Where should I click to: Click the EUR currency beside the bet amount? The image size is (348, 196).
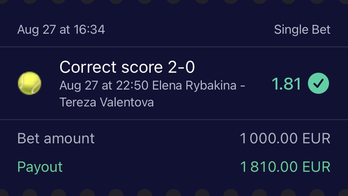pos(316,138)
